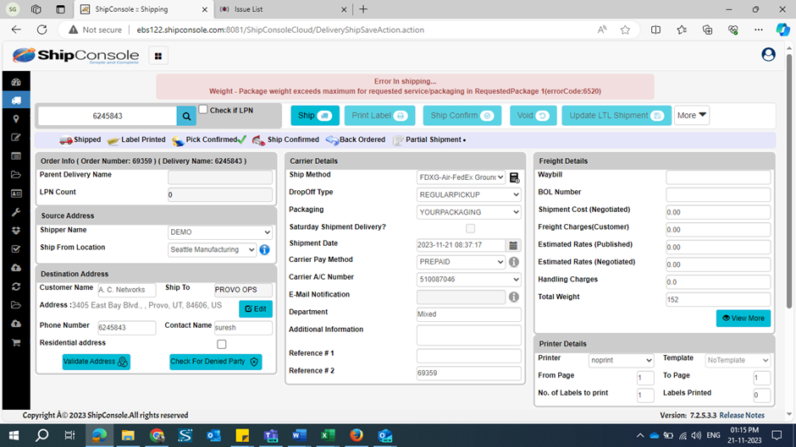Open the dashboard sidebar icon
Image resolution: width=796 pixels, height=447 pixels.
16,82
